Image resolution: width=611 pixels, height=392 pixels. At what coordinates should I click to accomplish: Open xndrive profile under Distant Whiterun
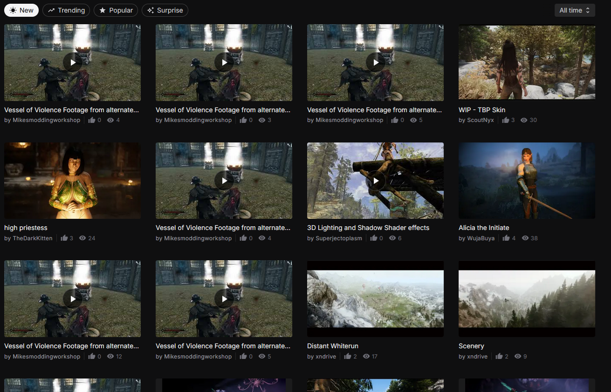326,357
